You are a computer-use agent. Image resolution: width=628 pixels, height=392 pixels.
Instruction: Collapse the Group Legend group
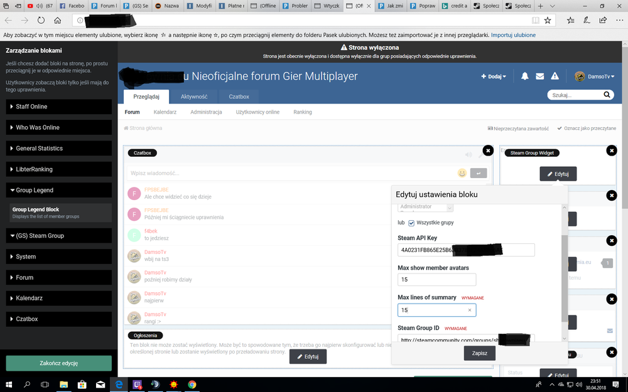point(59,190)
